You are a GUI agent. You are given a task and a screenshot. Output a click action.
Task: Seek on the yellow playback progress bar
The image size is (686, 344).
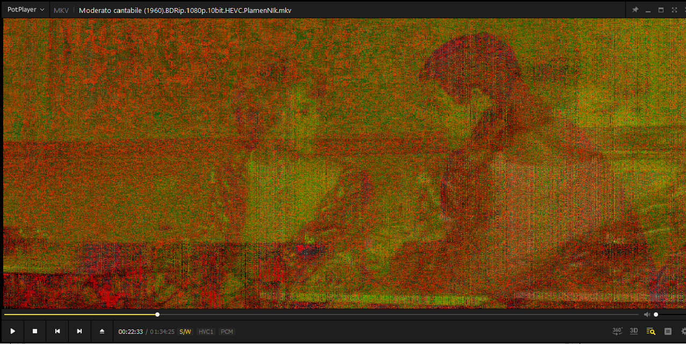pyautogui.click(x=321, y=314)
